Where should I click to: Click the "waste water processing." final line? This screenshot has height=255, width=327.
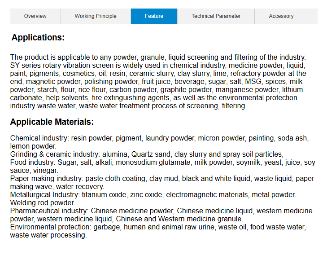(48, 235)
